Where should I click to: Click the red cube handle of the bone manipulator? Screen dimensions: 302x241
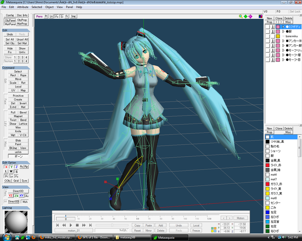click(105, 182)
